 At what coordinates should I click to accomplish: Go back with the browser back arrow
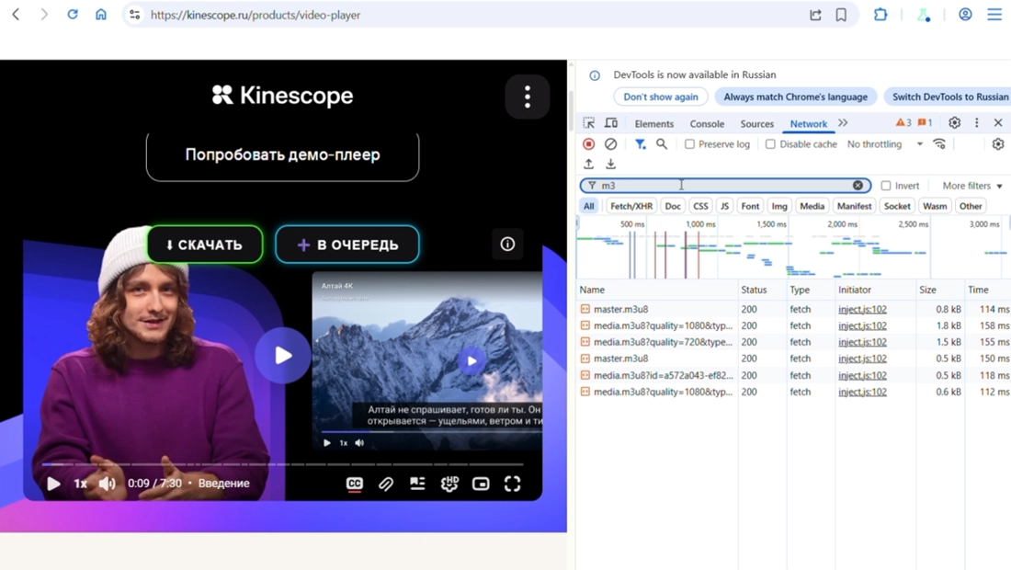(x=17, y=14)
